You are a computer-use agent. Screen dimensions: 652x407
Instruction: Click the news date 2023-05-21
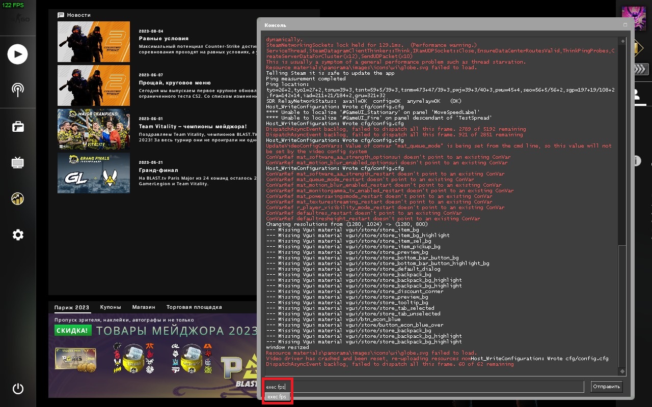151,163
